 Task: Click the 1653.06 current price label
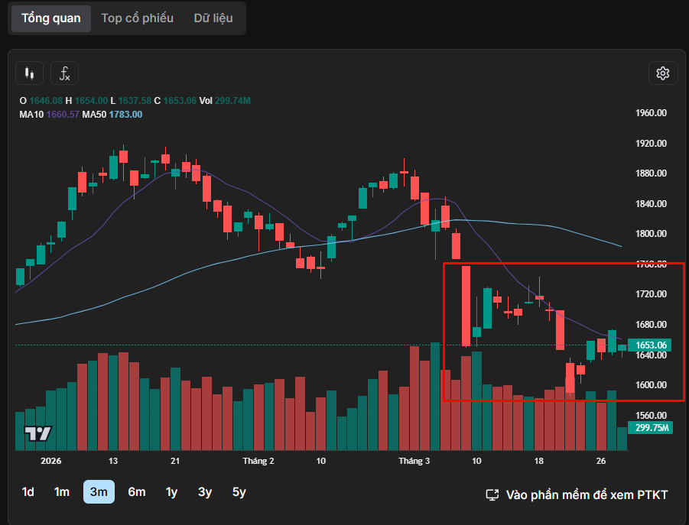[x=648, y=345]
